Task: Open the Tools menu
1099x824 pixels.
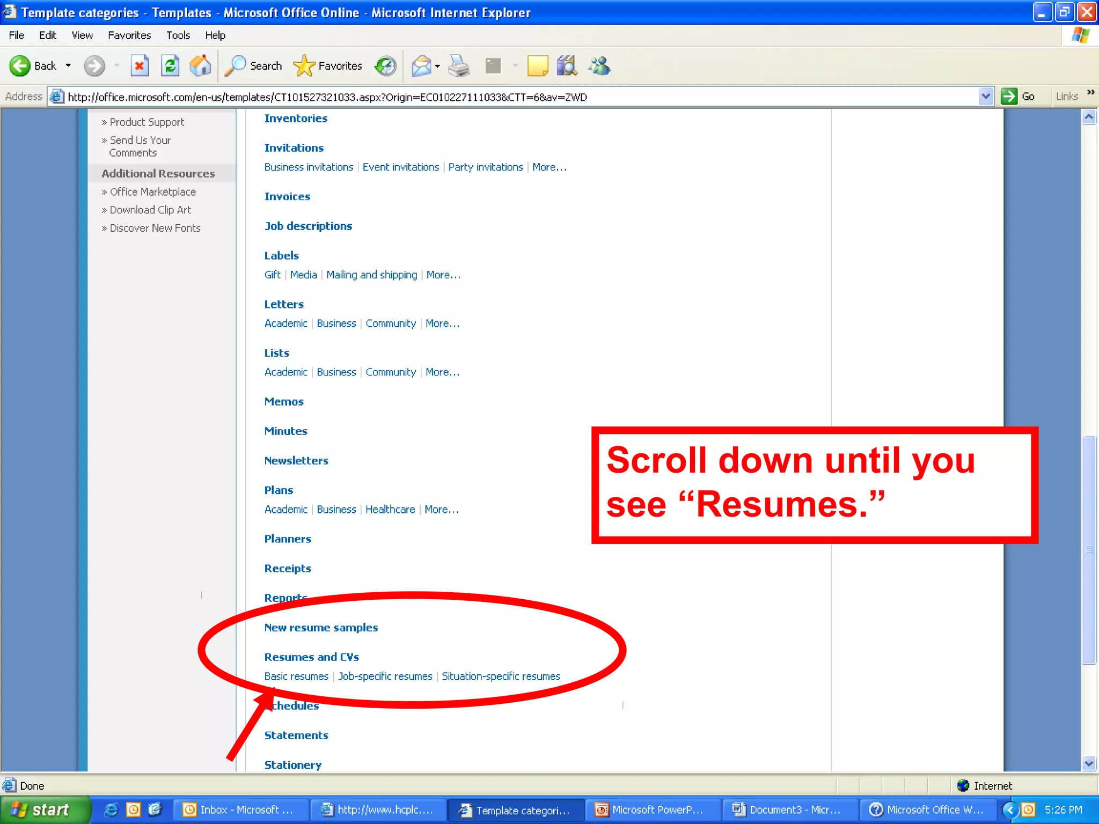Action: [178, 35]
